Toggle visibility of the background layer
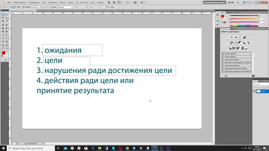This screenshot has width=269, height=151. click(x=254, y=91)
